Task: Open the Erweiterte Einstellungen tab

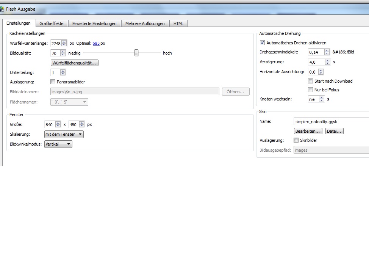Action: [x=94, y=24]
